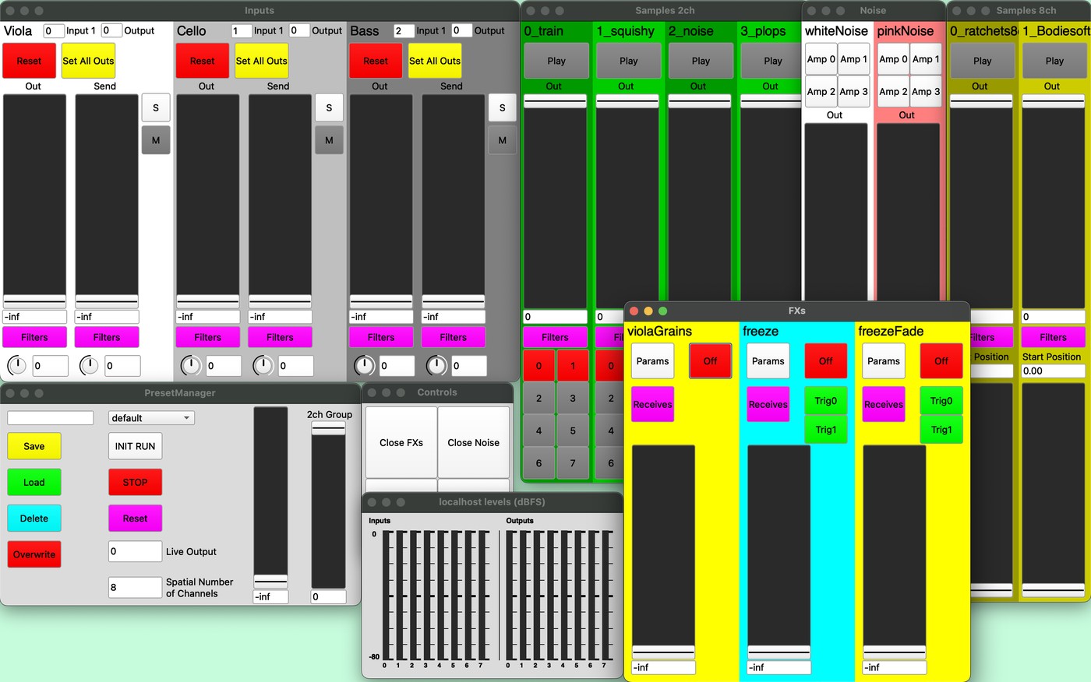Open Filters for 1_Bodiesoft
Image resolution: width=1091 pixels, height=682 pixels.
point(1053,337)
